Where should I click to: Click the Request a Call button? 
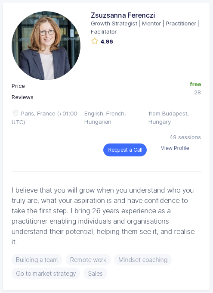click(x=125, y=150)
